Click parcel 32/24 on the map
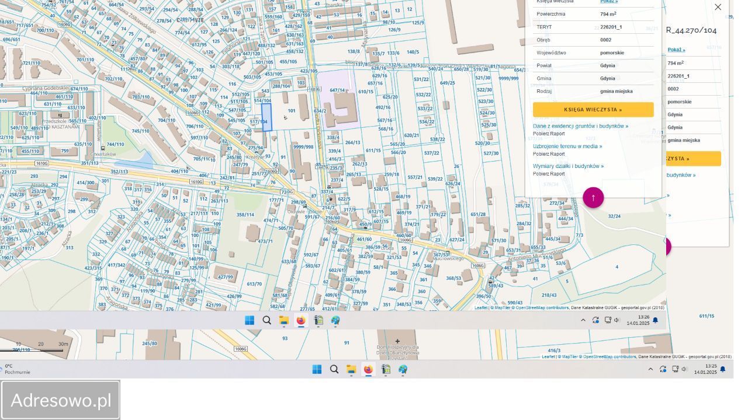The width and height of the screenshot is (748, 420). (x=614, y=216)
